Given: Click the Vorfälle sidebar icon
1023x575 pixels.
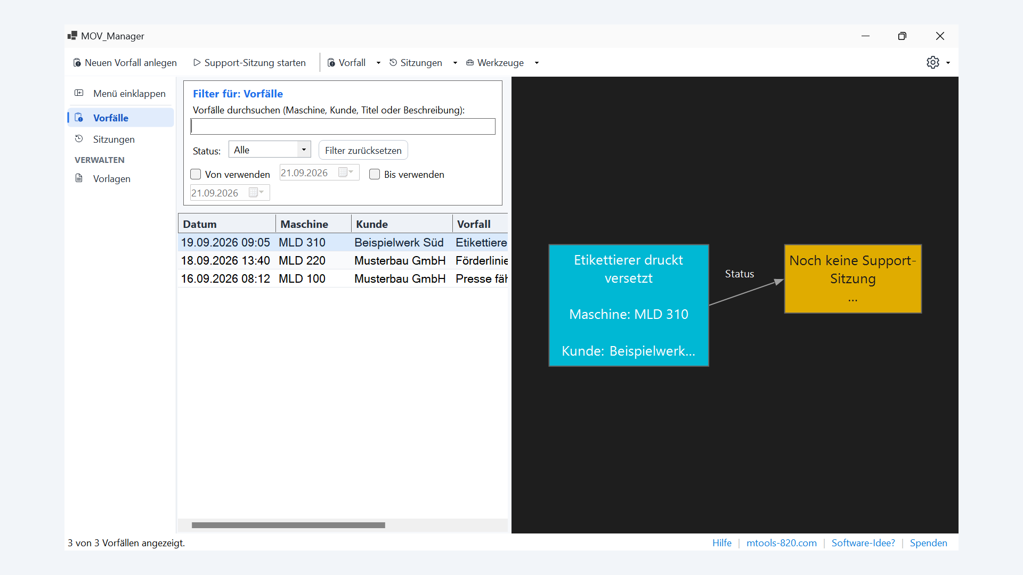Looking at the screenshot, I should click(79, 118).
